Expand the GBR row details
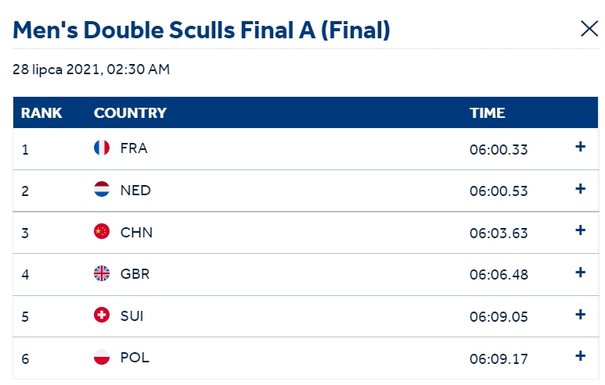 [580, 273]
